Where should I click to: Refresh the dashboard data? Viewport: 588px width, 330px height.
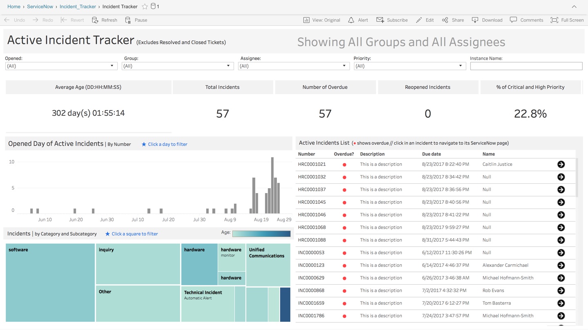click(105, 20)
